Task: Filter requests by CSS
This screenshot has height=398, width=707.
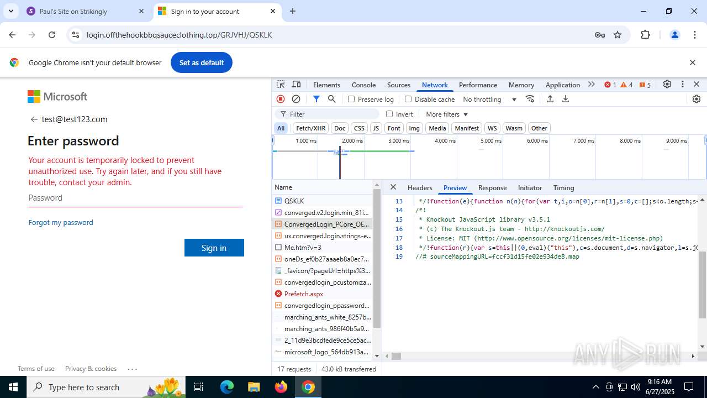Action: pyautogui.click(x=359, y=128)
